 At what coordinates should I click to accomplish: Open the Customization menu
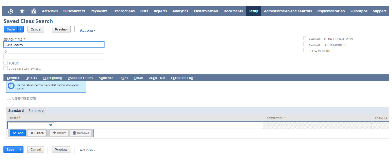pyautogui.click(x=206, y=11)
